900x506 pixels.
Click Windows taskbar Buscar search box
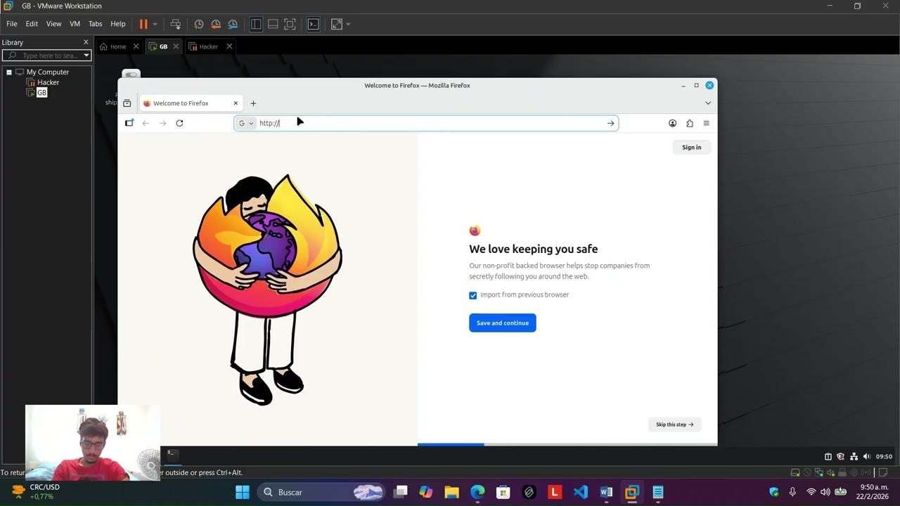tap(320, 492)
